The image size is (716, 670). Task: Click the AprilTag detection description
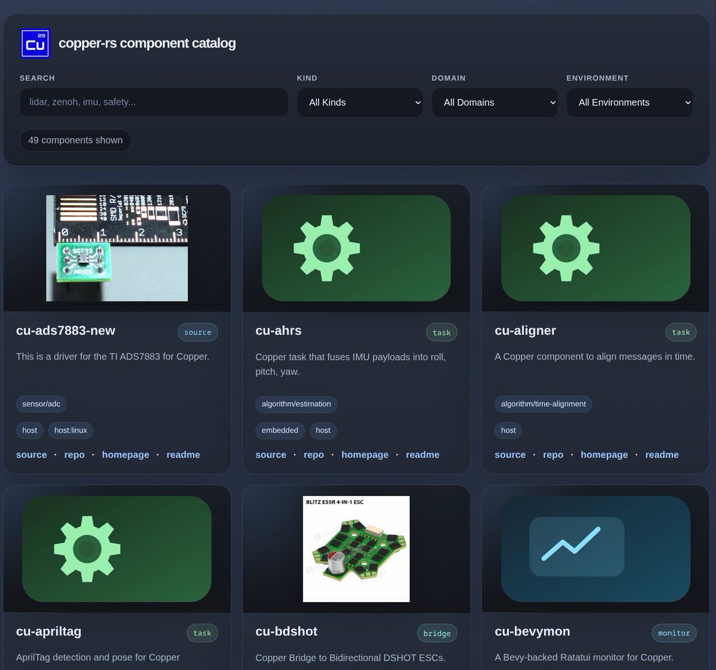(98, 657)
